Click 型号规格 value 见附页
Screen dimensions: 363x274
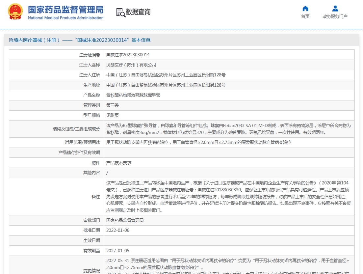[113, 115]
